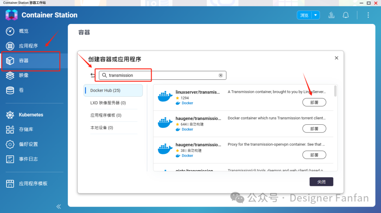Open the 存储库 repository icon
381x213 pixels.
(x=10, y=129)
